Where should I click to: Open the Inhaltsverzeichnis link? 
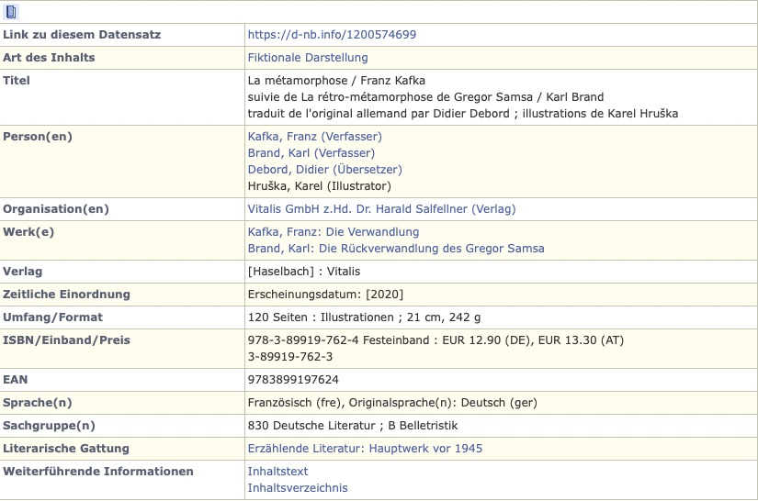point(298,488)
